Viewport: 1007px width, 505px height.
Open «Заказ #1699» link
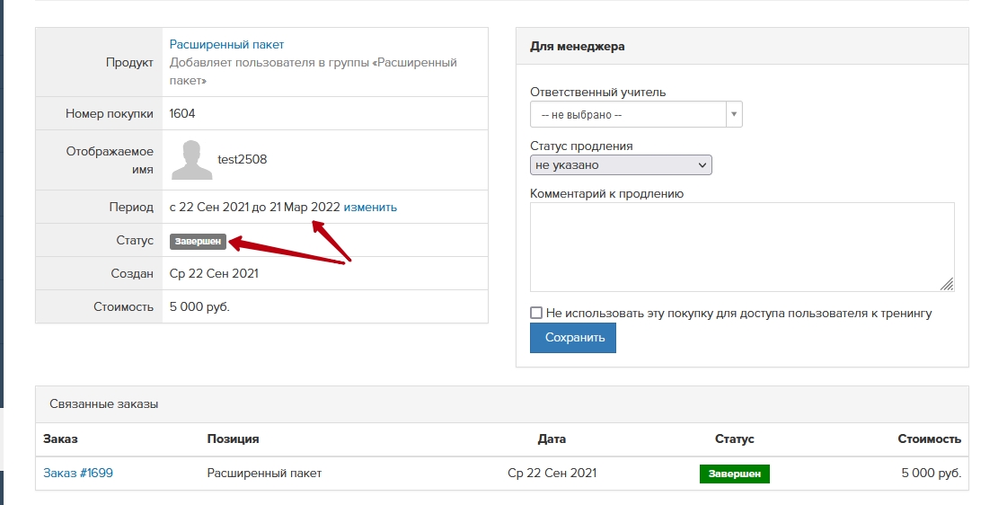coord(78,474)
